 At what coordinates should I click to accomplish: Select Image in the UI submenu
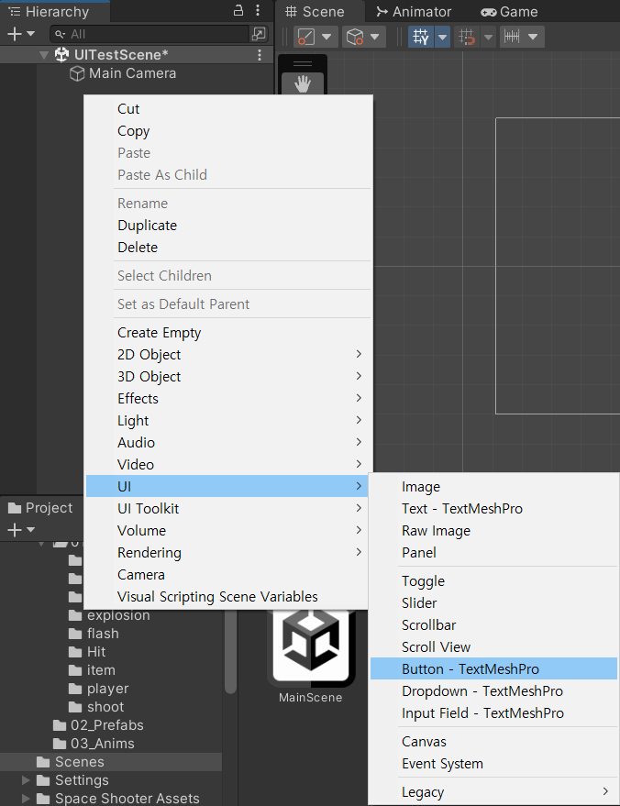[493, 487]
